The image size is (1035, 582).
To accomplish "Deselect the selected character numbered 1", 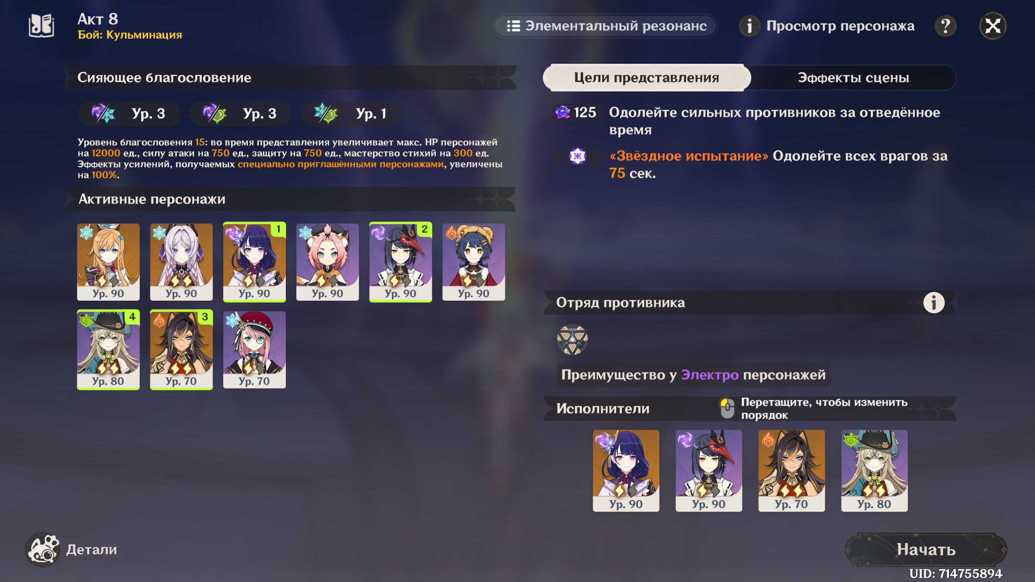I will click(254, 262).
